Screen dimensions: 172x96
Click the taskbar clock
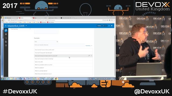[112, 79]
